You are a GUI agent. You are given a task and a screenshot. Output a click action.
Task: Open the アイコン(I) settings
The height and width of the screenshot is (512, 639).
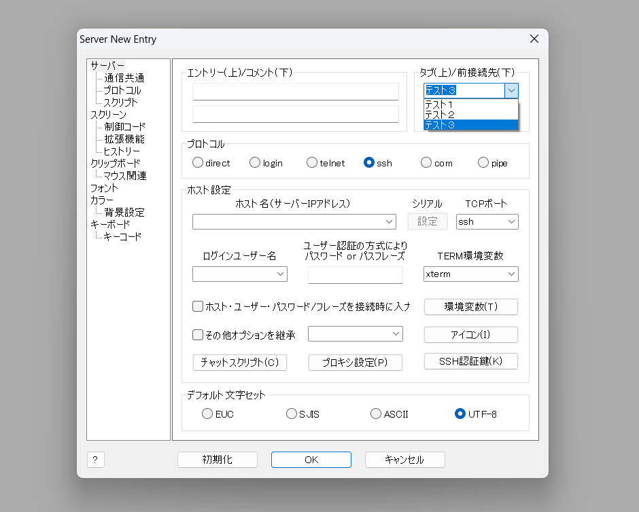pos(470,334)
